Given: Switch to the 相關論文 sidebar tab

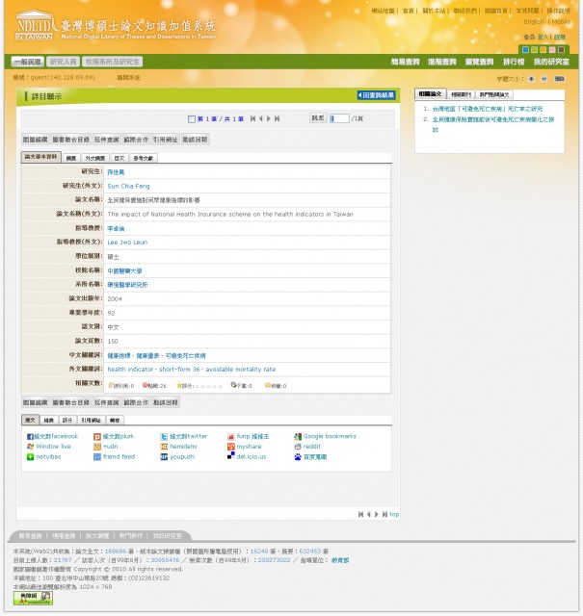Looking at the screenshot, I should point(431,94).
